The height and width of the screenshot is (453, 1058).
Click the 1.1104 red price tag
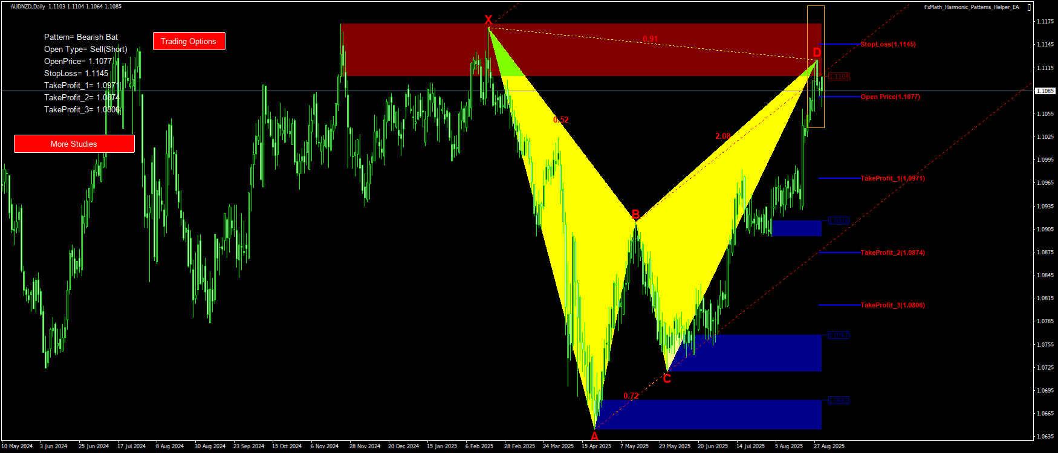tap(839, 77)
